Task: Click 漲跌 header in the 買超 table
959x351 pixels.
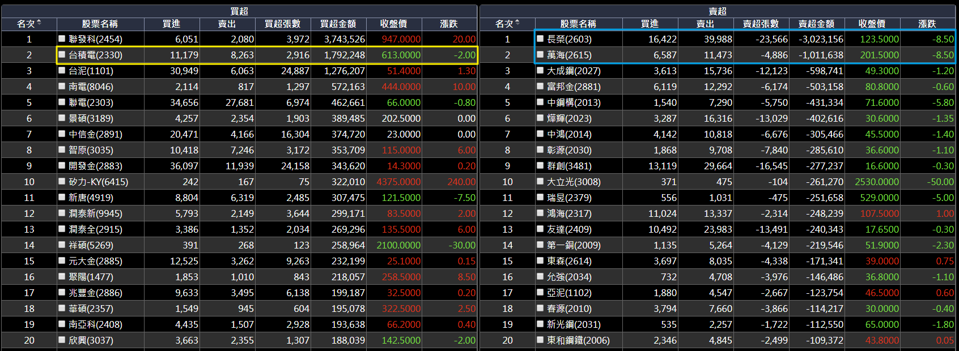Action: (449, 24)
